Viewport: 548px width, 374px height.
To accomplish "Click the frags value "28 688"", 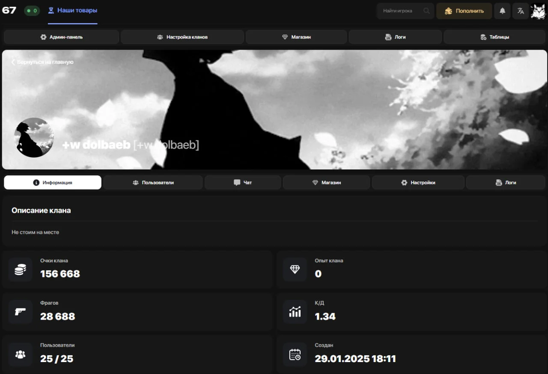I will click(57, 317).
